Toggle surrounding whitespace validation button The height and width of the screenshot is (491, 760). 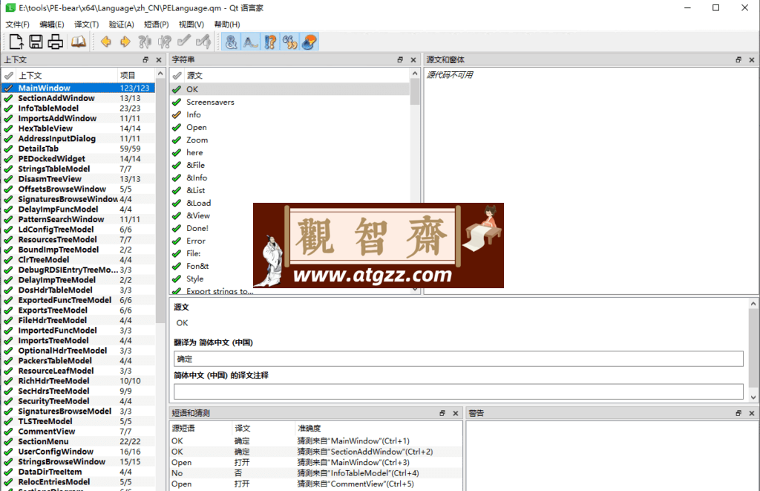tap(251, 42)
